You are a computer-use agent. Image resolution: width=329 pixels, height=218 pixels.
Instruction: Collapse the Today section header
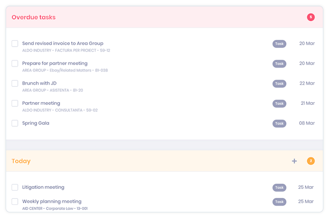[164, 161]
